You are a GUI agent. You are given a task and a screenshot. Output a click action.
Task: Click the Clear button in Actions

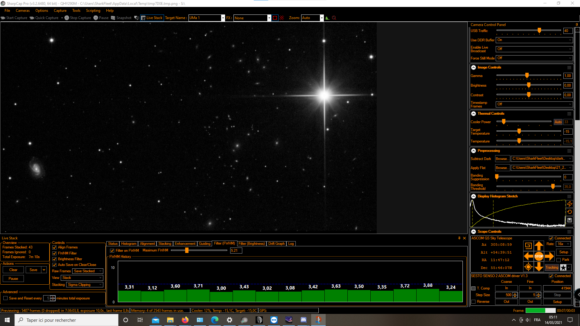pos(13,270)
